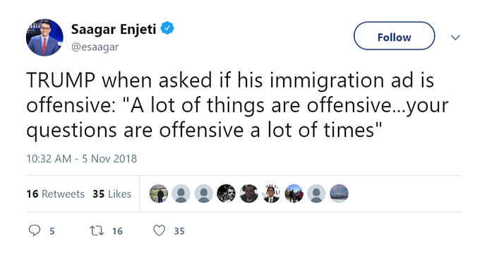The height and width of the screenshot is (257, 487).
Task: Open the Saagar Enjeti name link
Action: (114, 30)
